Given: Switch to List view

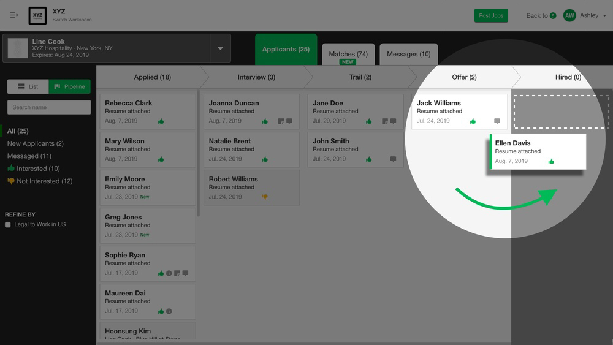Looking at the screenshot, I should tap(28, 87).
